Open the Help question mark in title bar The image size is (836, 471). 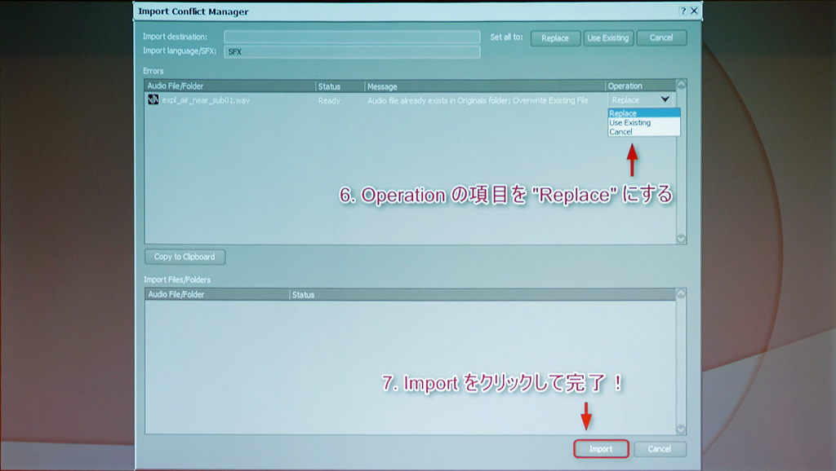click(x=683, y=11)
